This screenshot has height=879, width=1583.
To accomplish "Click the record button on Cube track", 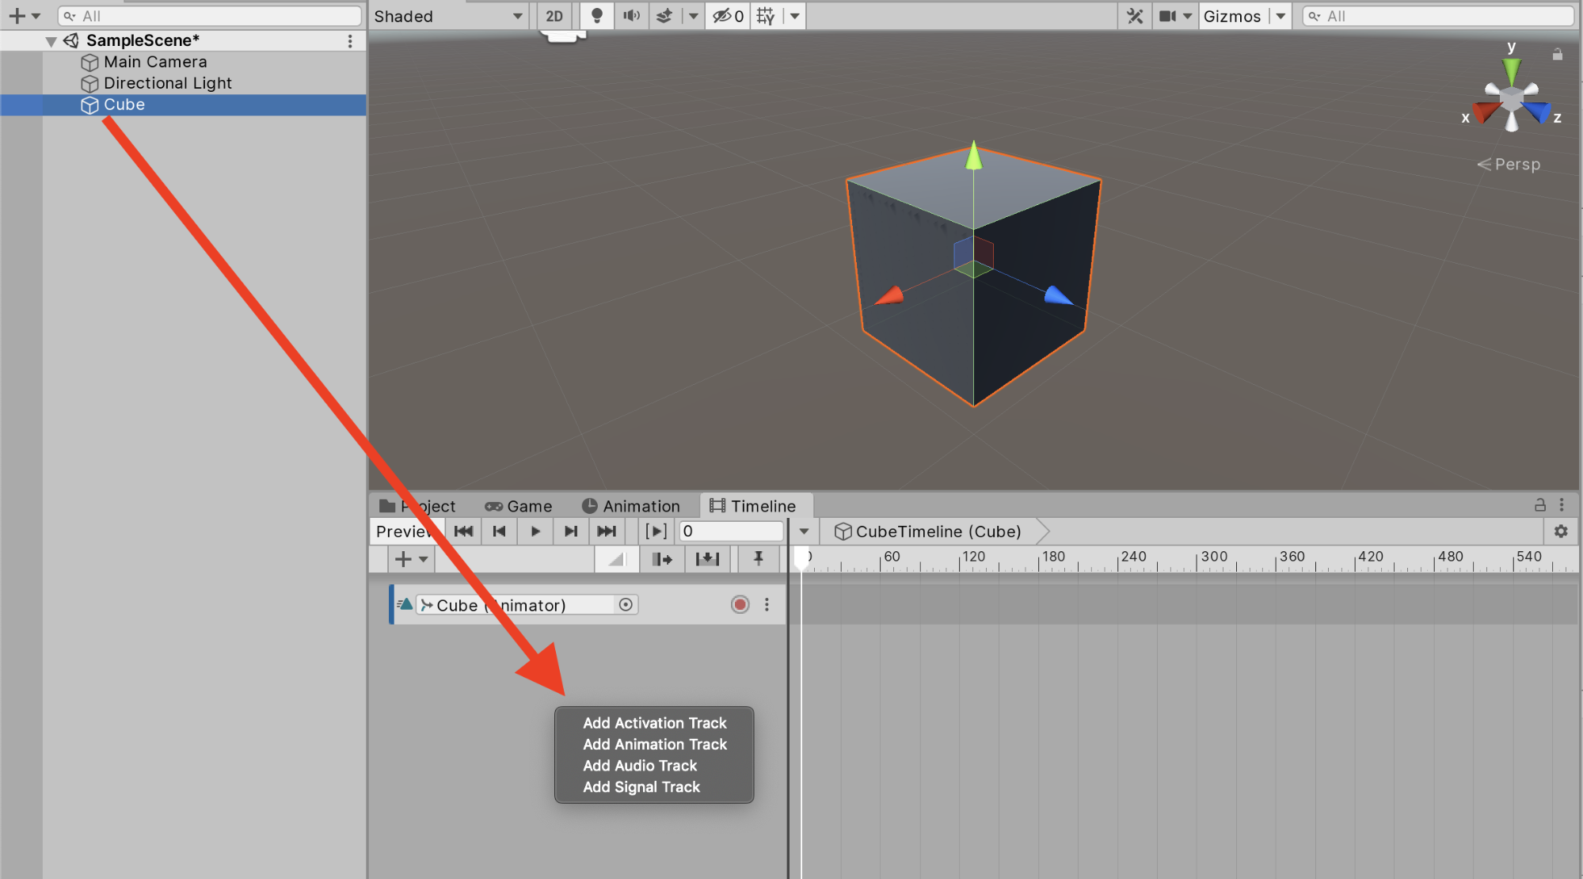I will pos(740,605).
